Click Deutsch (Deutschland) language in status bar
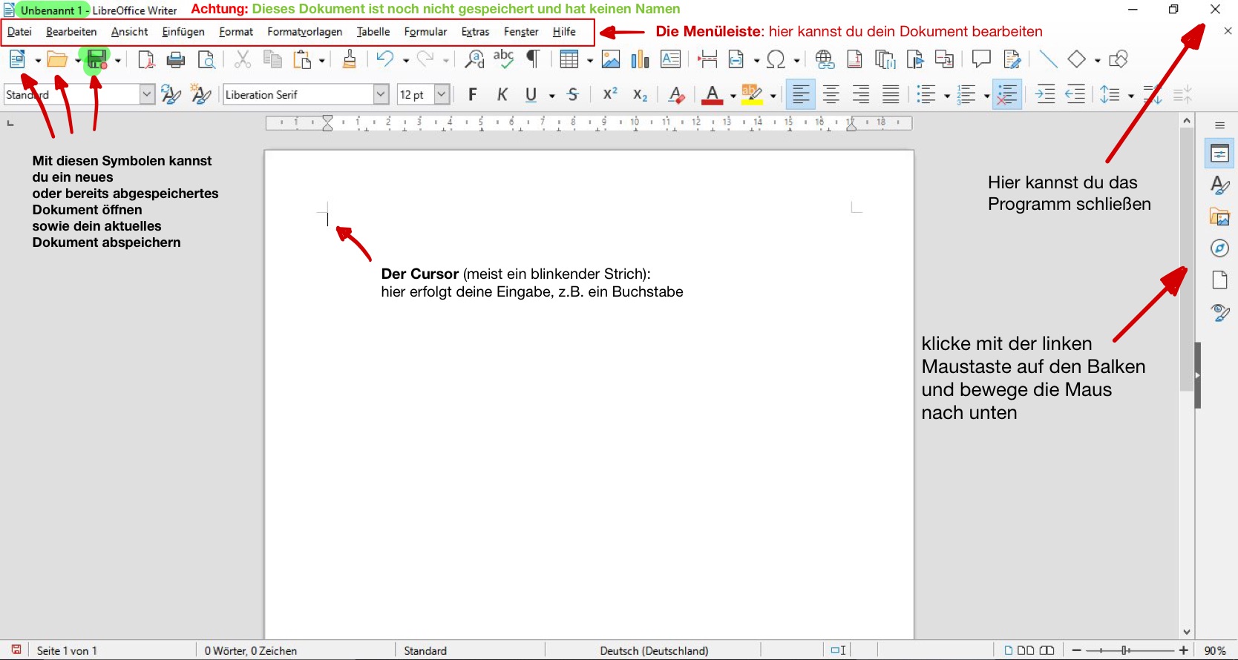This screenshot has height=660, width=1238. [x=654, y=650]
